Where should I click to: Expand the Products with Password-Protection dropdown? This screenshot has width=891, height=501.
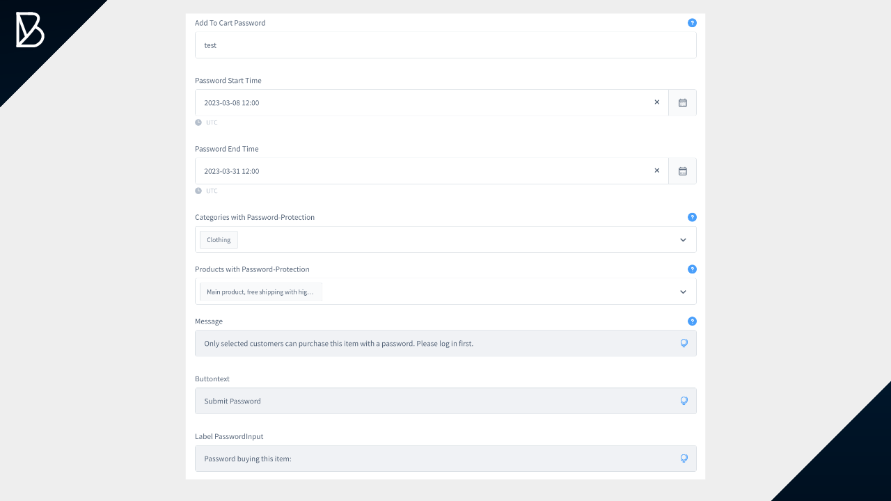[683, 292]
